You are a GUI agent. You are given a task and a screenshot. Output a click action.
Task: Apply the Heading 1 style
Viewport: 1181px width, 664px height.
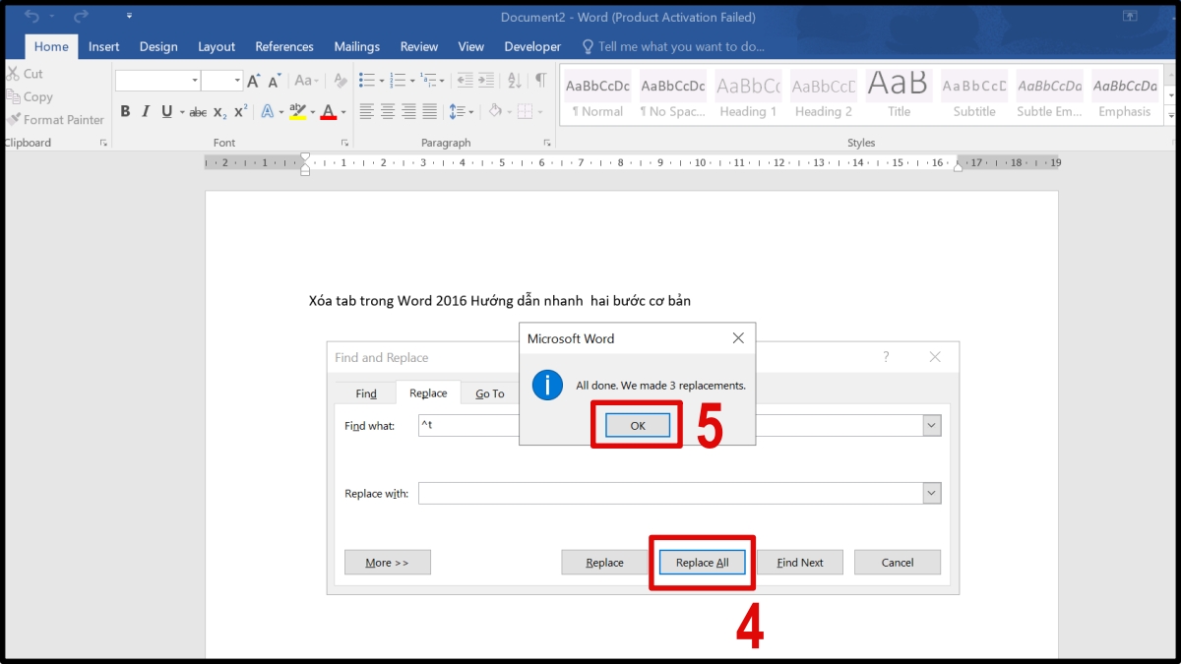747,93
